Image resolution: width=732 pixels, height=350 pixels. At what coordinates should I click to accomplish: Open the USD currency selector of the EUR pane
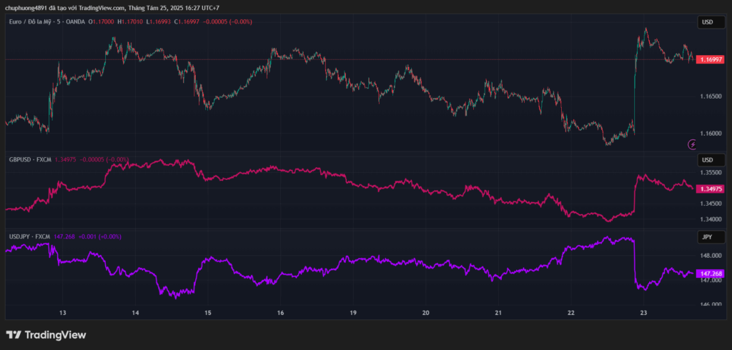[711, 22]
